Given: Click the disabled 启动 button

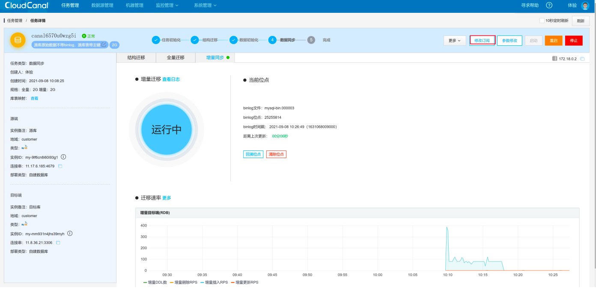Looking at the screenshot, I should pyautogui.click(x=533, y=41).
